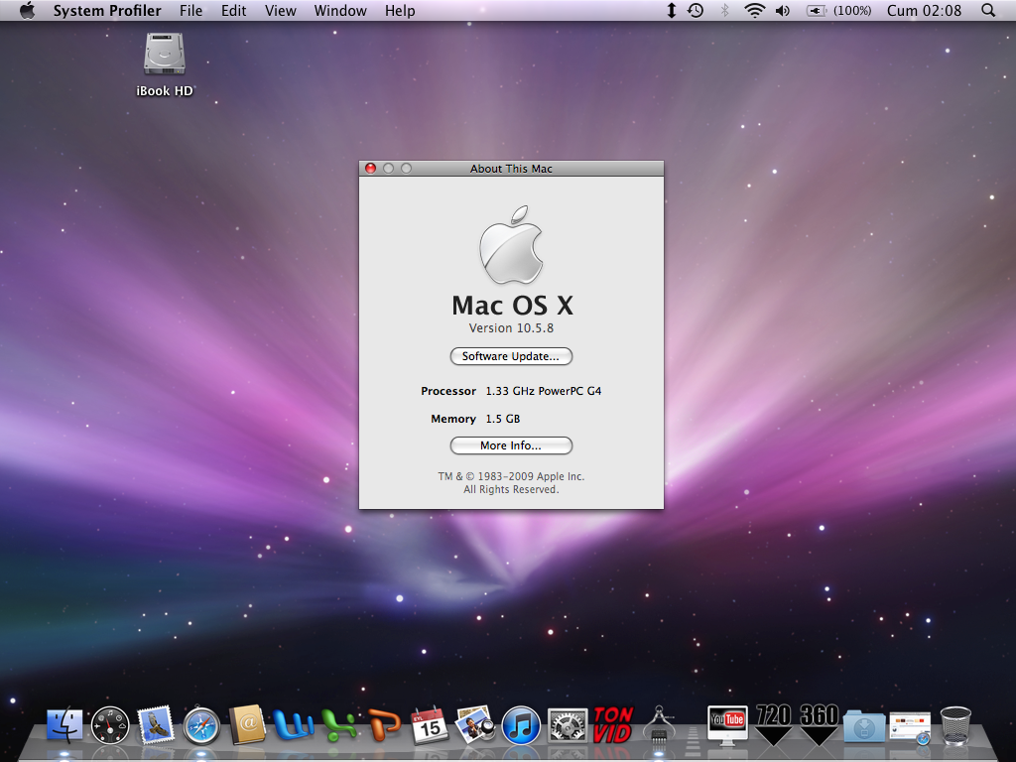Click the Bluetooth status icon
The width and height of the screenshot is (1016, 762).
(725, 10)
